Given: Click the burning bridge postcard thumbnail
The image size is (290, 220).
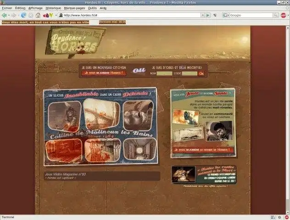Looking at the screenshot, I should point(101,114).
